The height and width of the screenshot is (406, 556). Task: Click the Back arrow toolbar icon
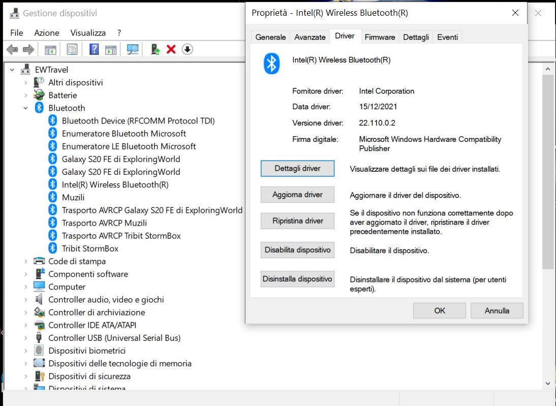[12, 49]
